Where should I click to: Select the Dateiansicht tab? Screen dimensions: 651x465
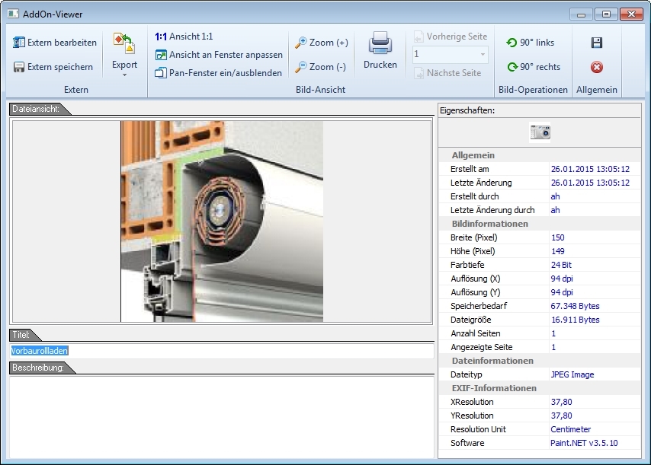(x=36, y=109)
